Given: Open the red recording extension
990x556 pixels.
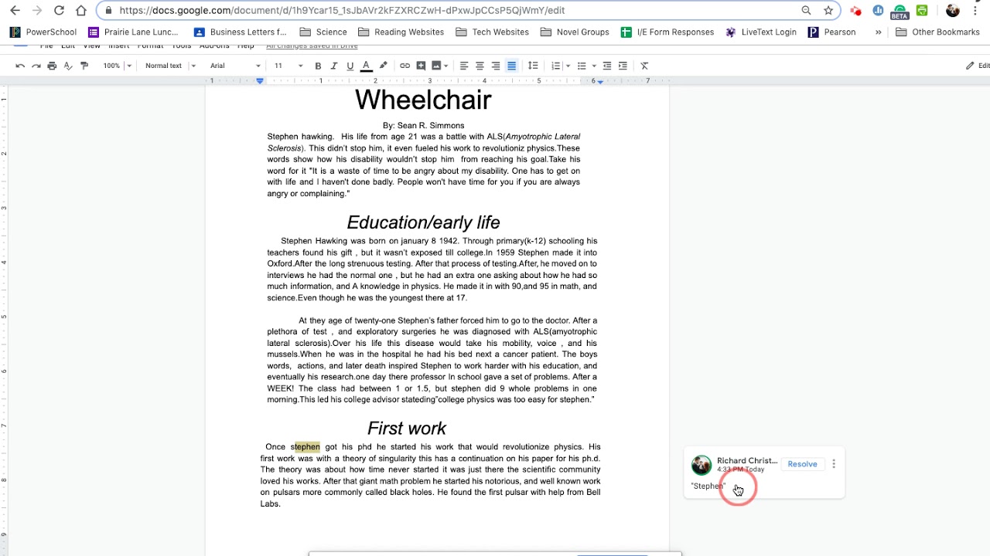Looking at the screenshot, I should [855, 11].
